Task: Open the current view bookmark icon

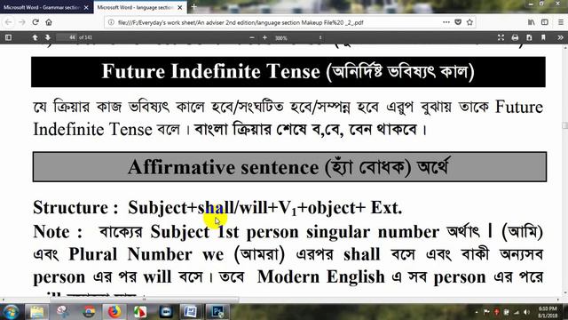Action: point(543,37)
